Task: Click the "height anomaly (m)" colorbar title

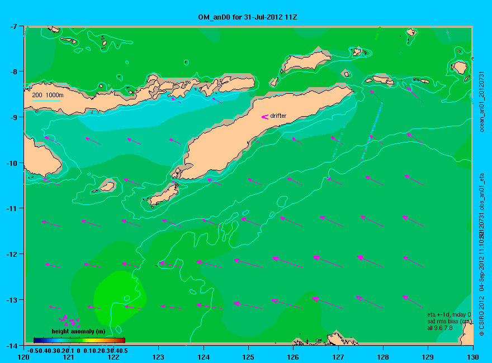Action: 78,331
